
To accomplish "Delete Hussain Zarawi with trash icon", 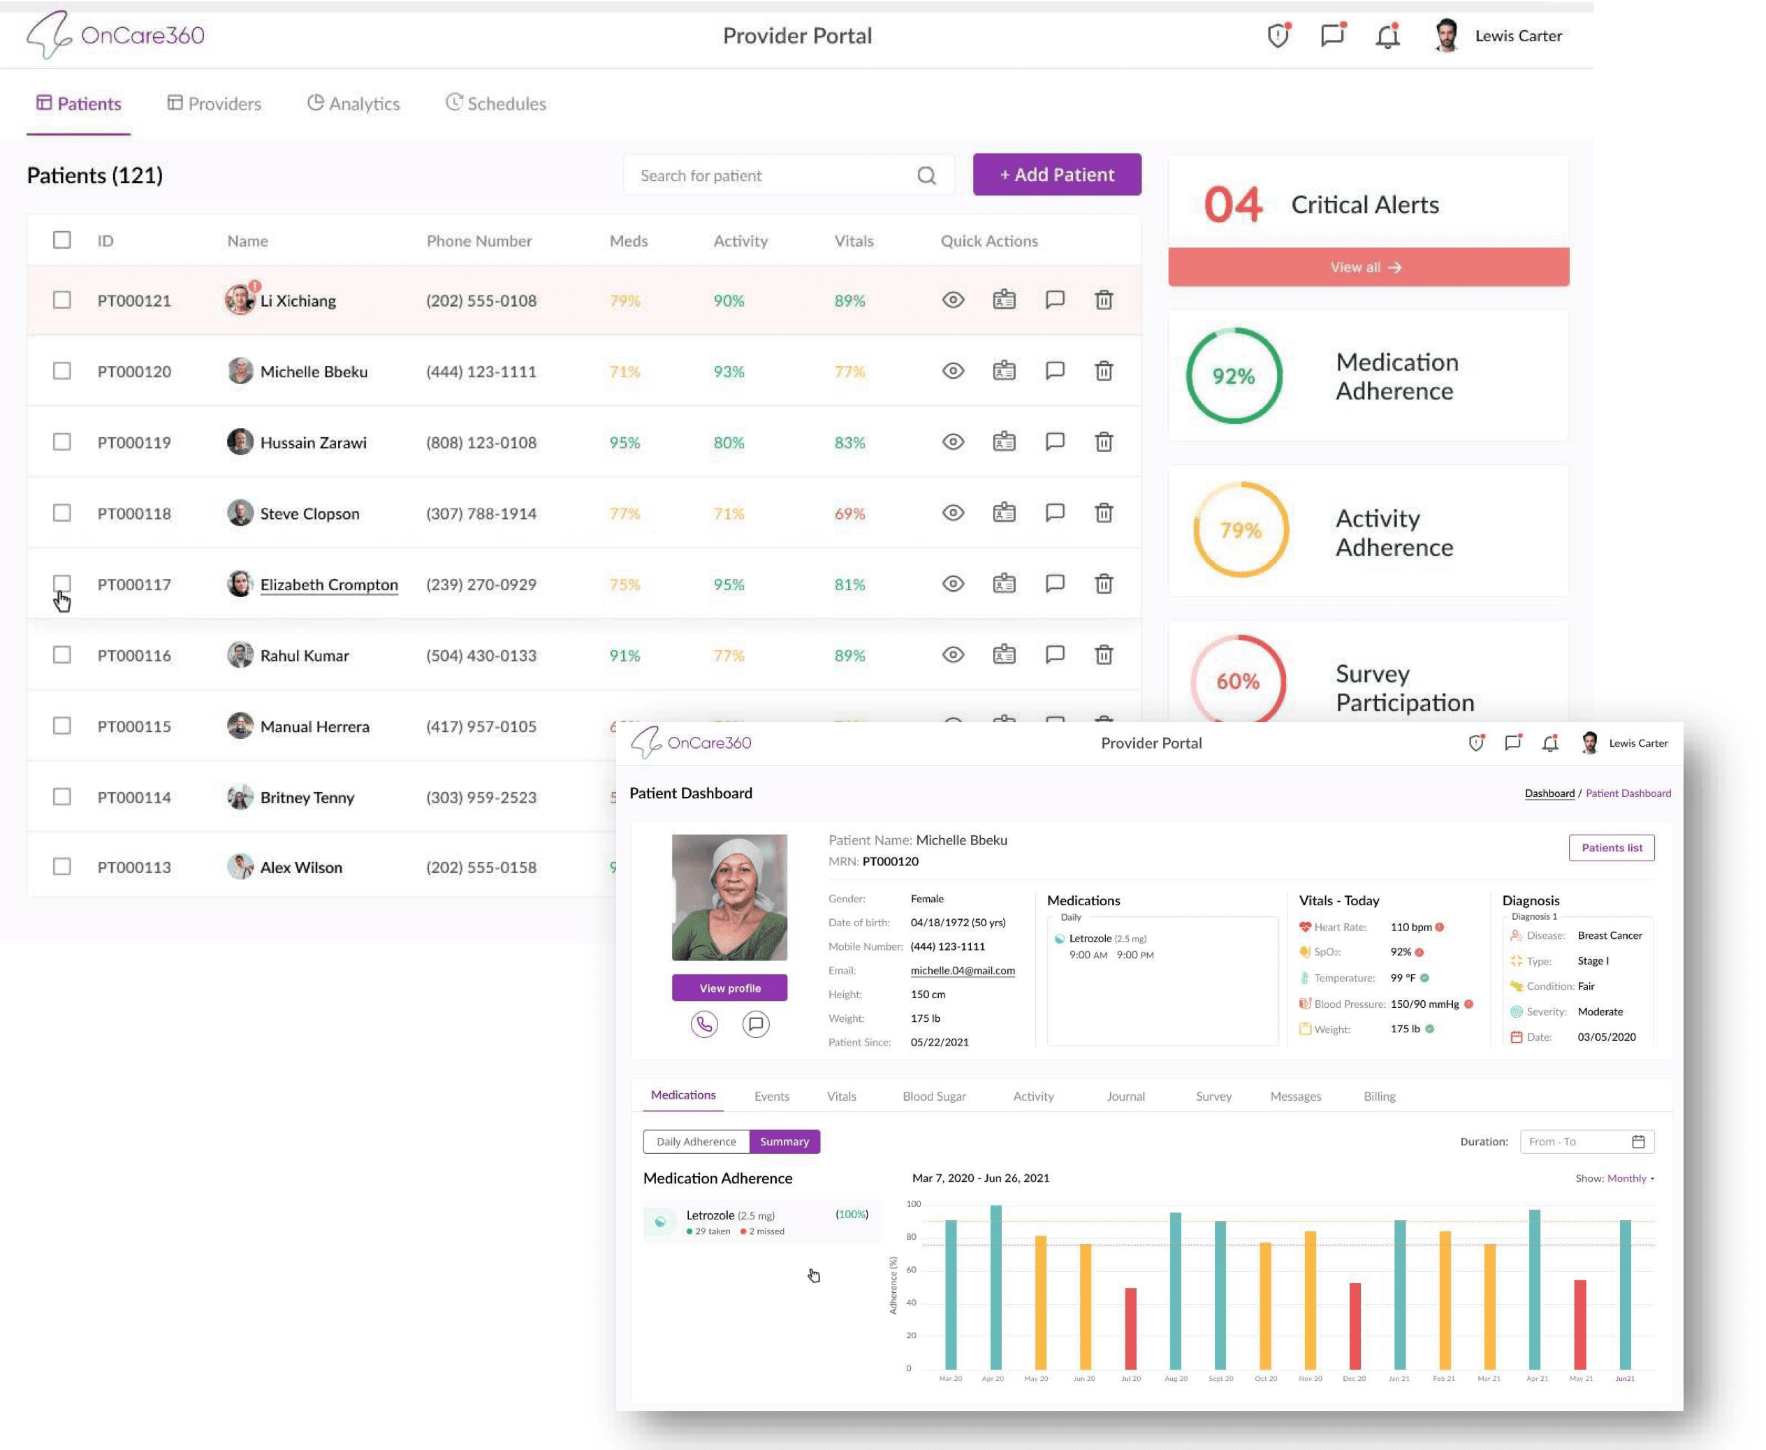I will (x=1104, y=442).
